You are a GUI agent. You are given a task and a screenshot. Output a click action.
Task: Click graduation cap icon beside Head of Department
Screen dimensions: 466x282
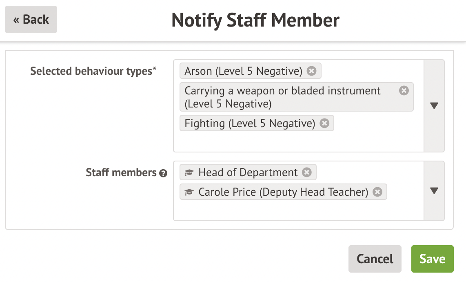[x=189, y=172]
